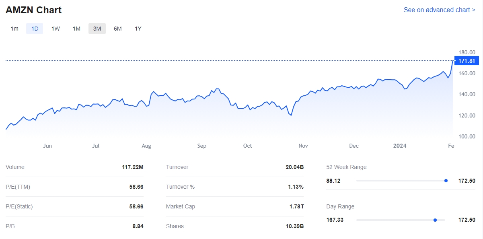Viewport: 483px width, 239px height.
Task: Switch to the 1D interval tab
Action: (35, 29)
